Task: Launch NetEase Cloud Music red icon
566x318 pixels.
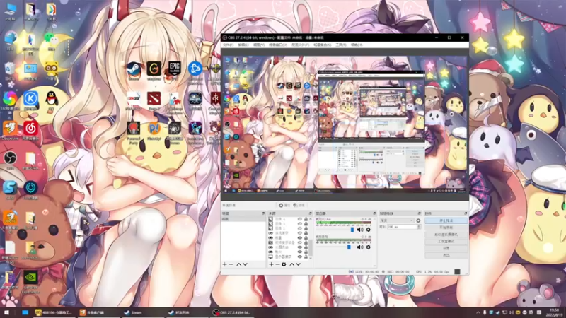Action: click(30, 129)
